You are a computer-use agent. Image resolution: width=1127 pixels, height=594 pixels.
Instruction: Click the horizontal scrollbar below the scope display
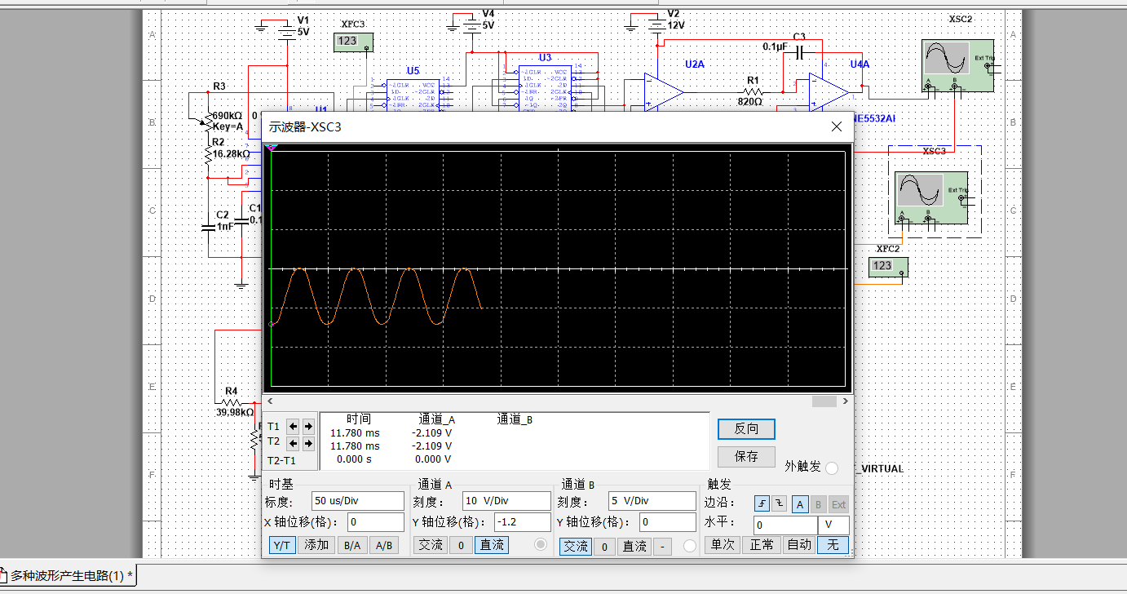coord(557,401)
